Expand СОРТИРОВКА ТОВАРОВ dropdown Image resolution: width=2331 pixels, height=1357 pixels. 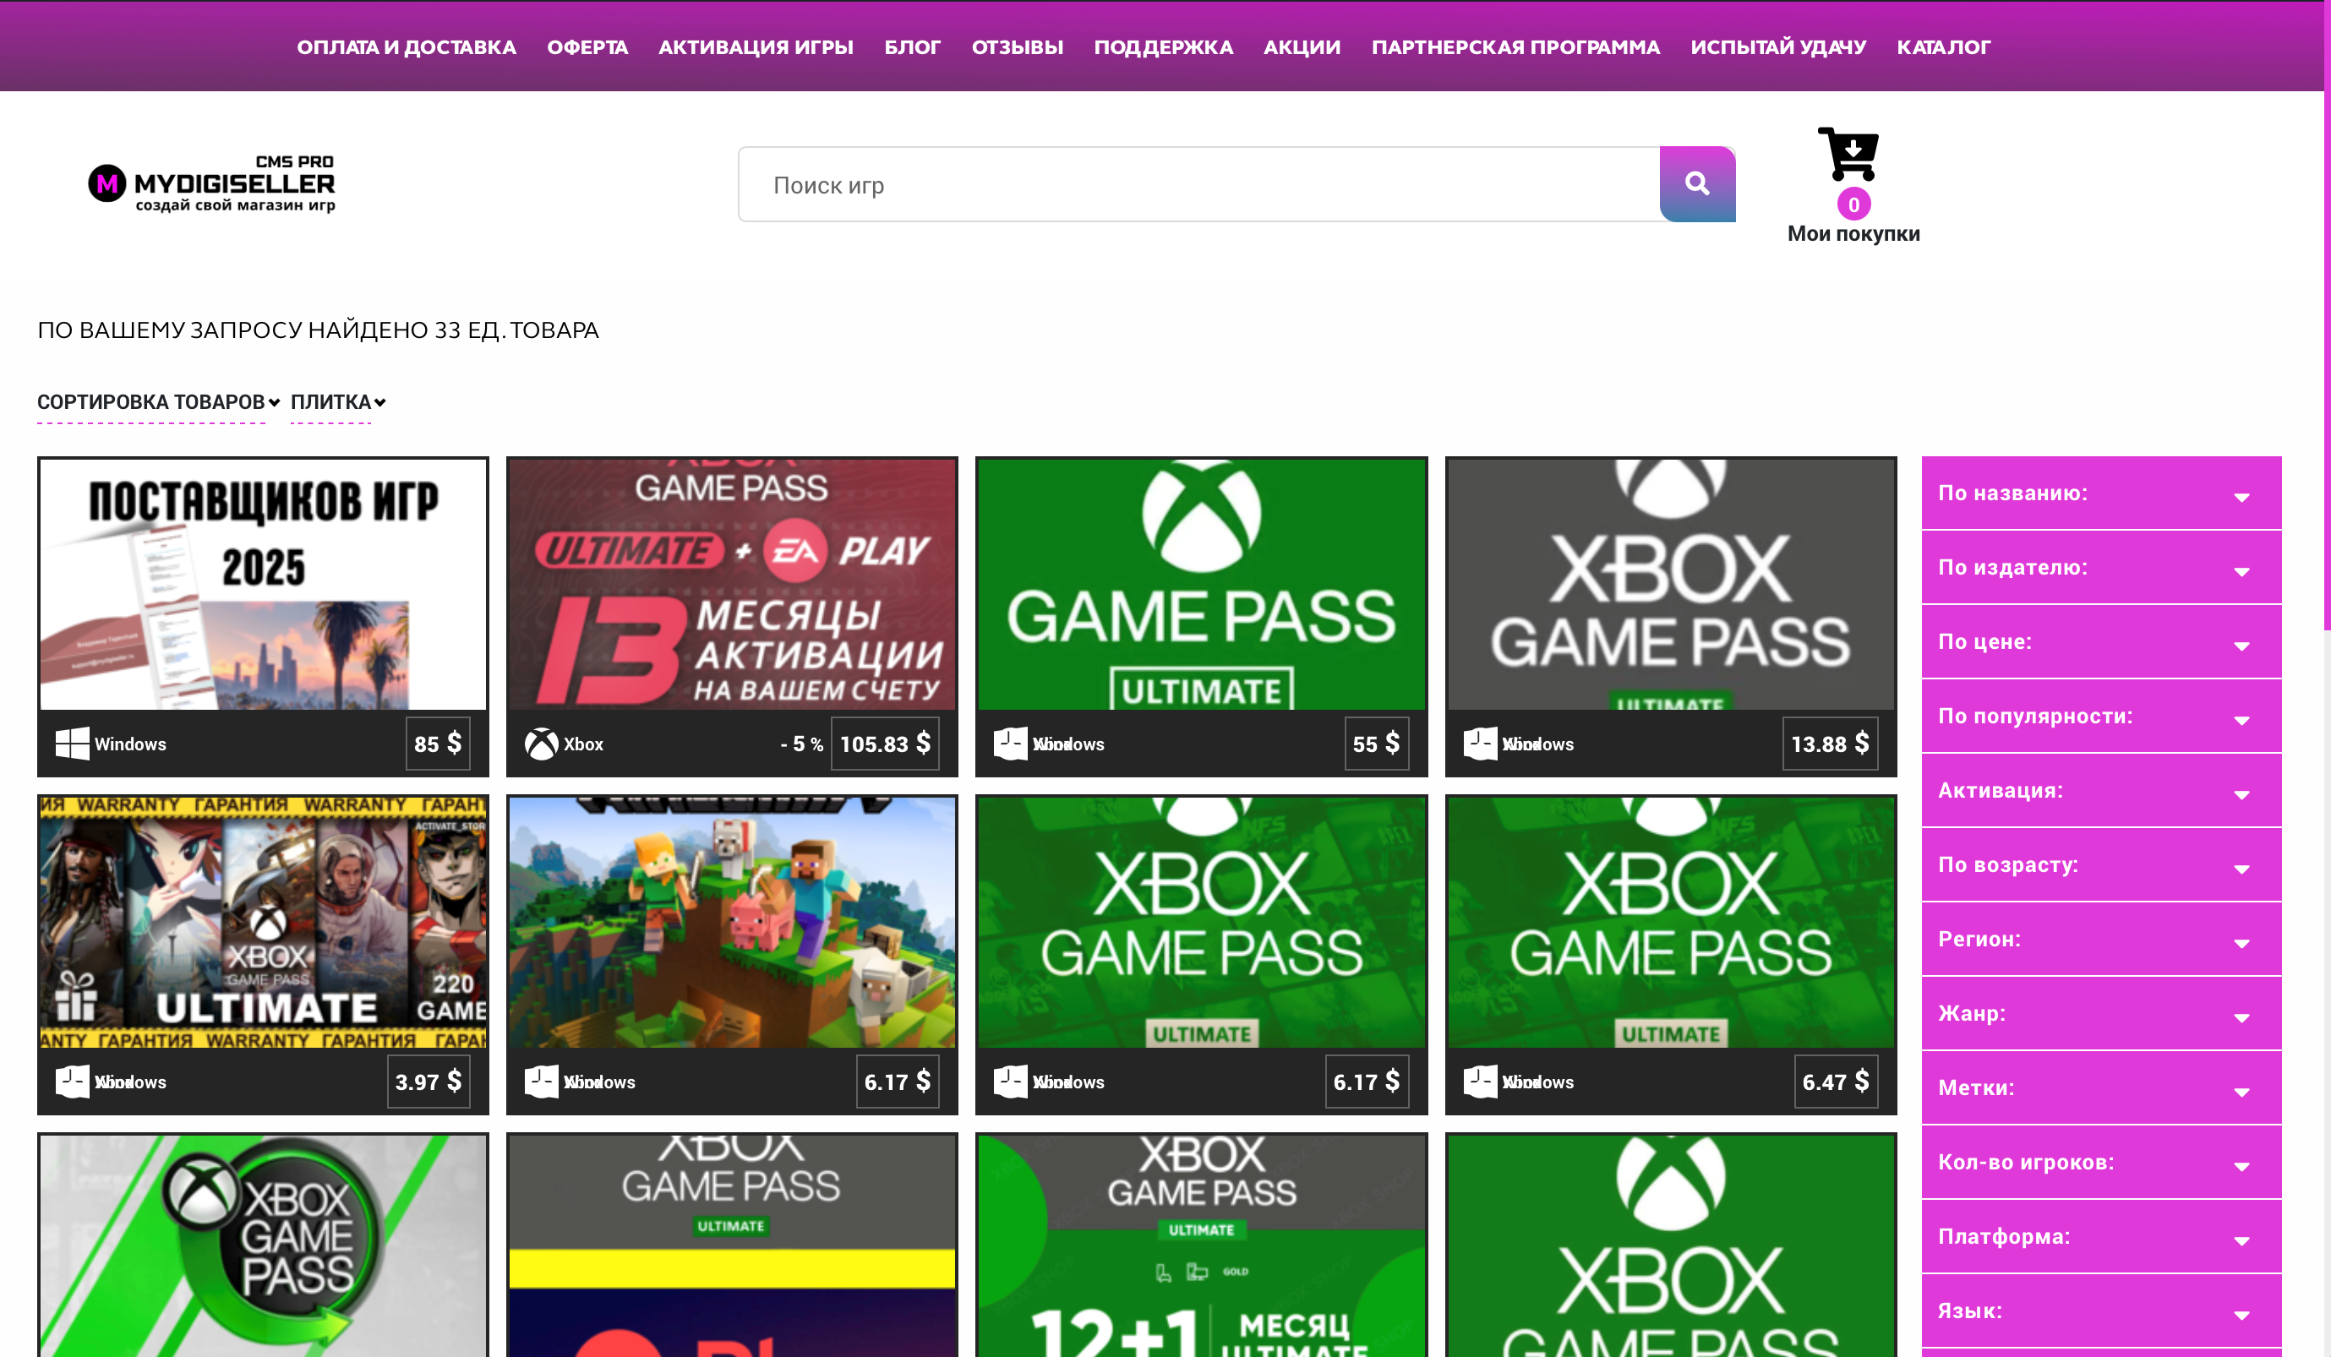158,402
